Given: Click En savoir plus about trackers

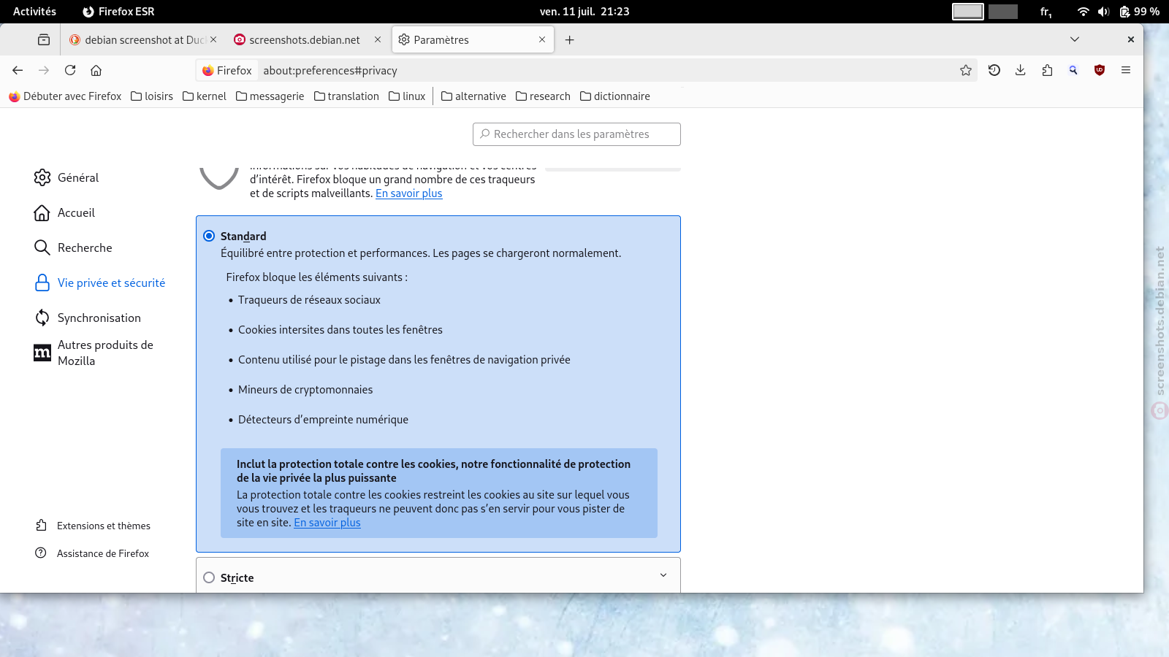Looking at the screenshot, I should tap(408, 193).
